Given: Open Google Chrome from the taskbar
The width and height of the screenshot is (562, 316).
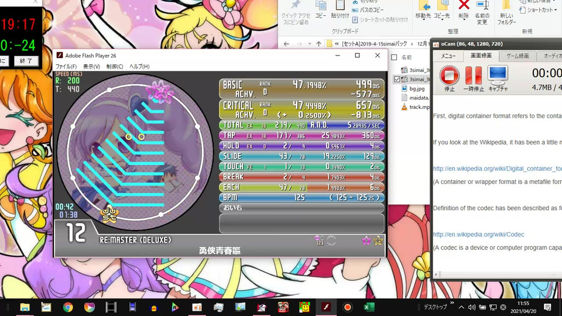Looking at the screenshot, I should click(x=68, y=307).
